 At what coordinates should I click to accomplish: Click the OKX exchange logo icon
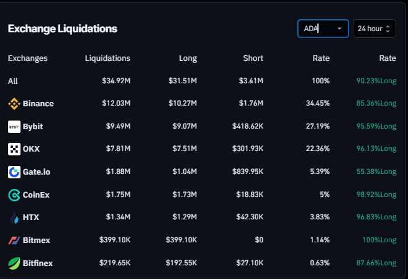point(14,149)
